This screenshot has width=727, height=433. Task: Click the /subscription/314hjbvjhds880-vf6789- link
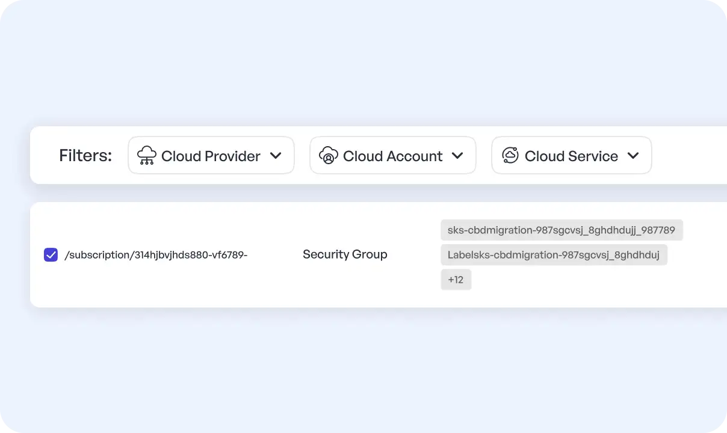pyautogui.click(x=156, y=254)
